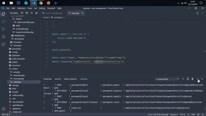206x116 pixels.
Task: Open the Explorer view in activity bar
Action: [x=4, y=14]
